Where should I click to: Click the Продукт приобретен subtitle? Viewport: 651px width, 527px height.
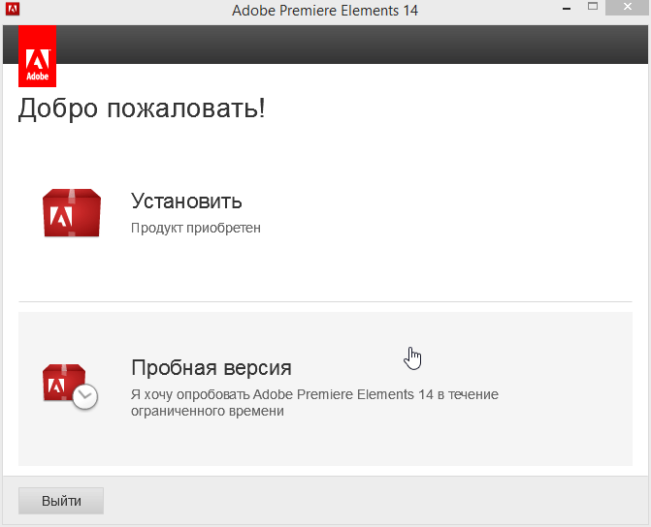point(196,228)
